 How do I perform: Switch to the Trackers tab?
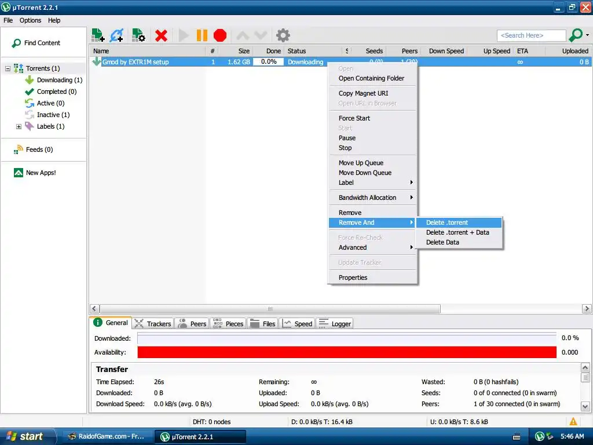153,324
